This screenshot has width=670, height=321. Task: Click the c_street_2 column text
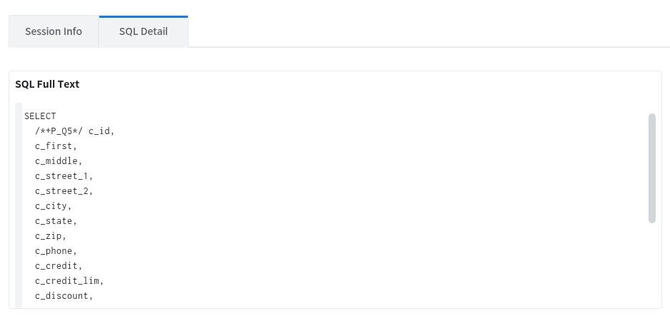[64, 190]
